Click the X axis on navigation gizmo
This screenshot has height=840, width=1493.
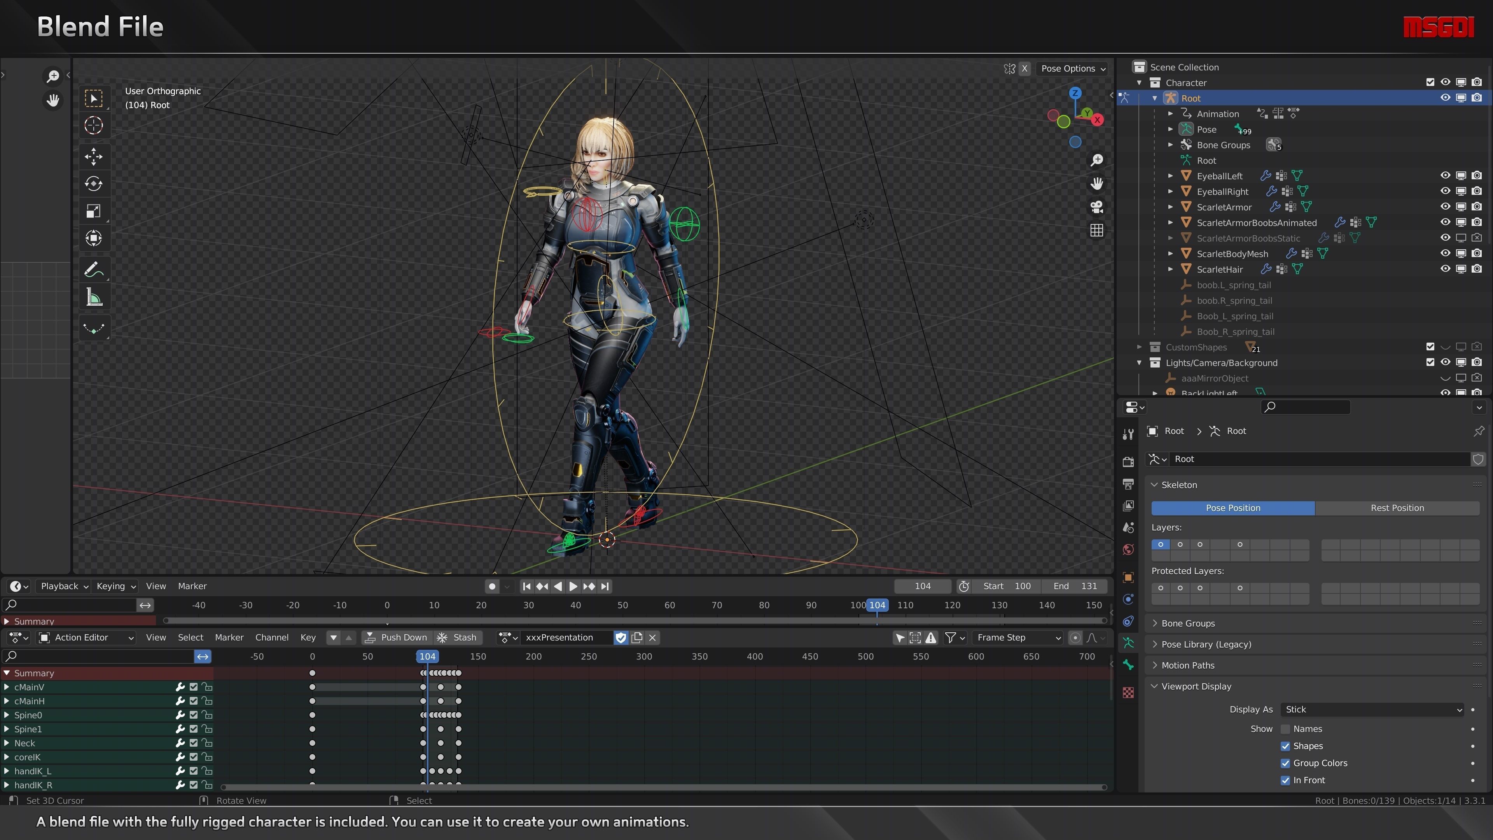pos(1097,120)
